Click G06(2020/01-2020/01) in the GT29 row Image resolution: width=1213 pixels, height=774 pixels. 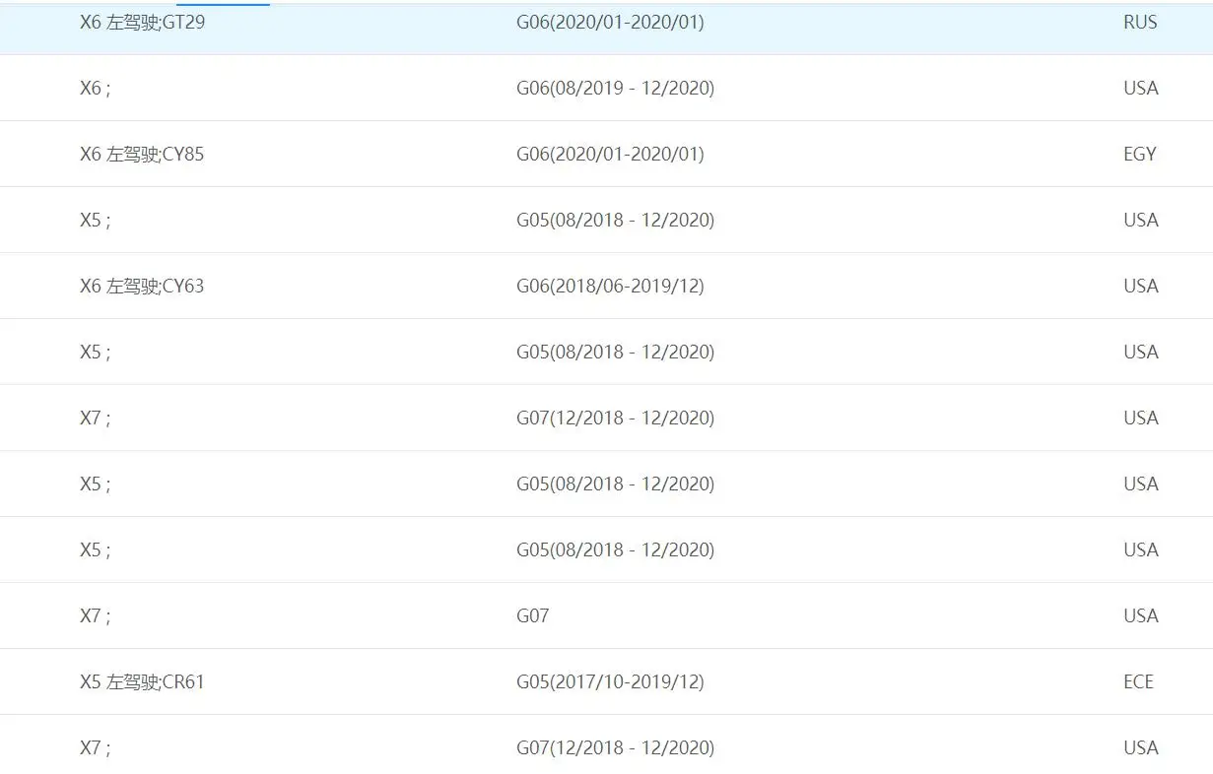[x=610, y=22]
